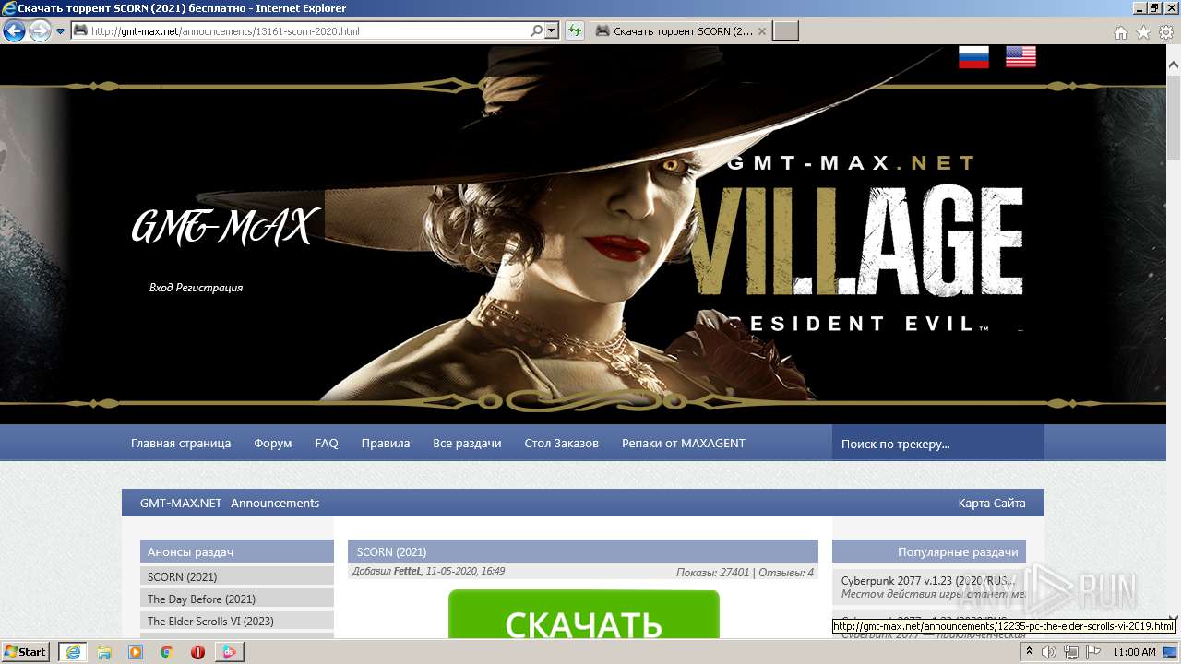Open the pink app taskbar icon
The width and height of the screenshot is (1181, 664).
coord(229,652)
